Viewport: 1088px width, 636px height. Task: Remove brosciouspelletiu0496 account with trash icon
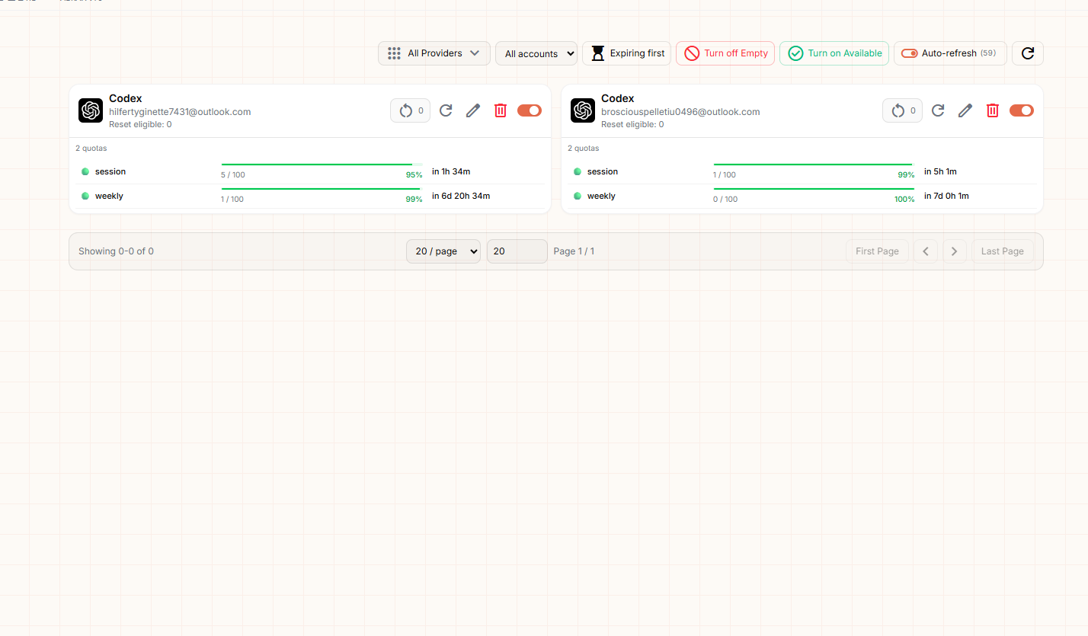(x=993, y=110)
